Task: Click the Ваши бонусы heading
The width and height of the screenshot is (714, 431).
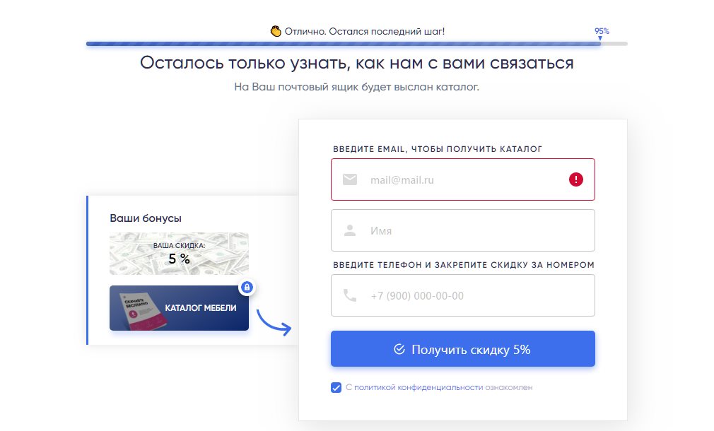Action: pyautogui.click(x=146, y=218)
